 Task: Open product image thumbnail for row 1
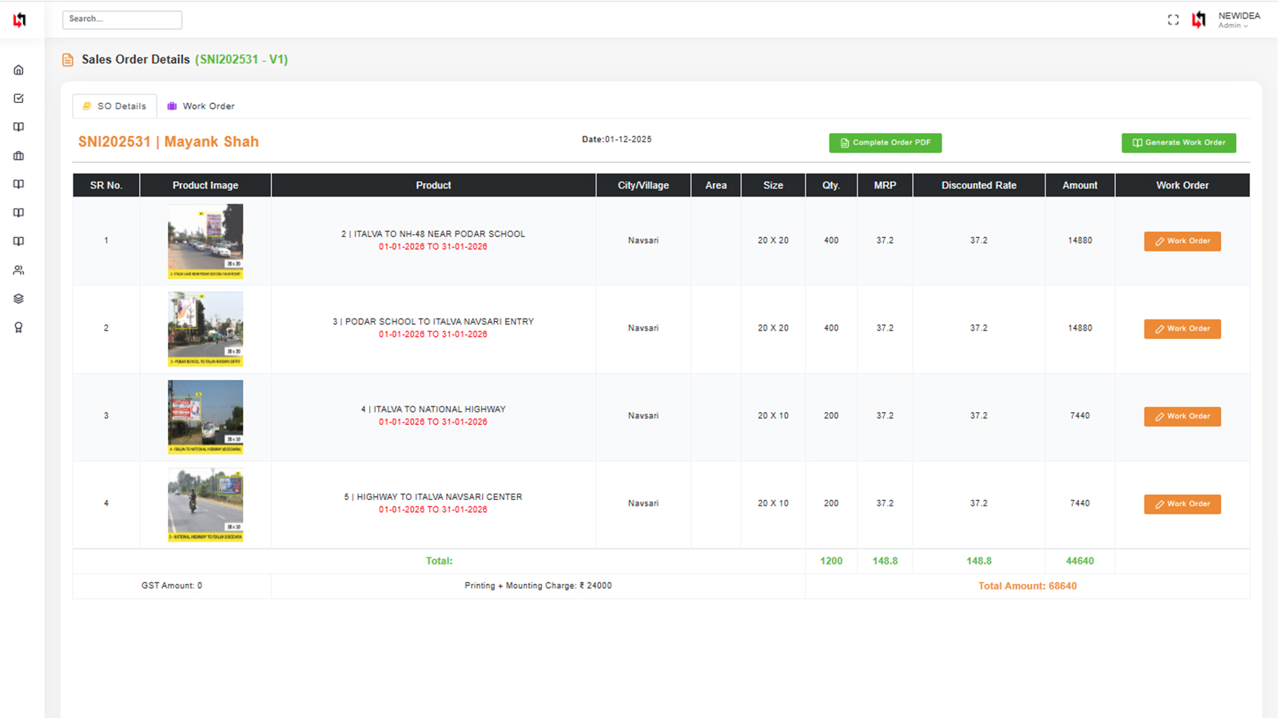click(205, 241)
